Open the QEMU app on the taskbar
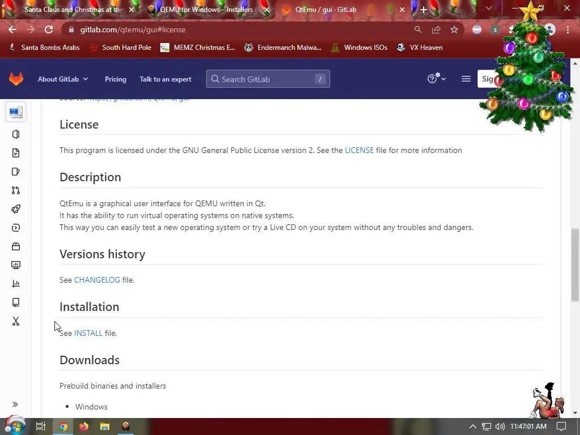The image size is (580, 435). pos(126,427)
